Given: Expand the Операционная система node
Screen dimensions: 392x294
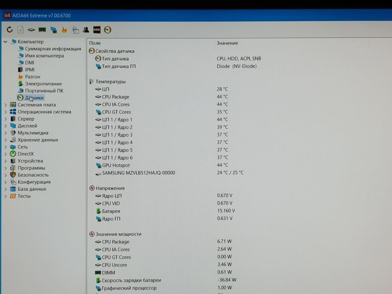Looking at the screenshot, I should [5, 112].
